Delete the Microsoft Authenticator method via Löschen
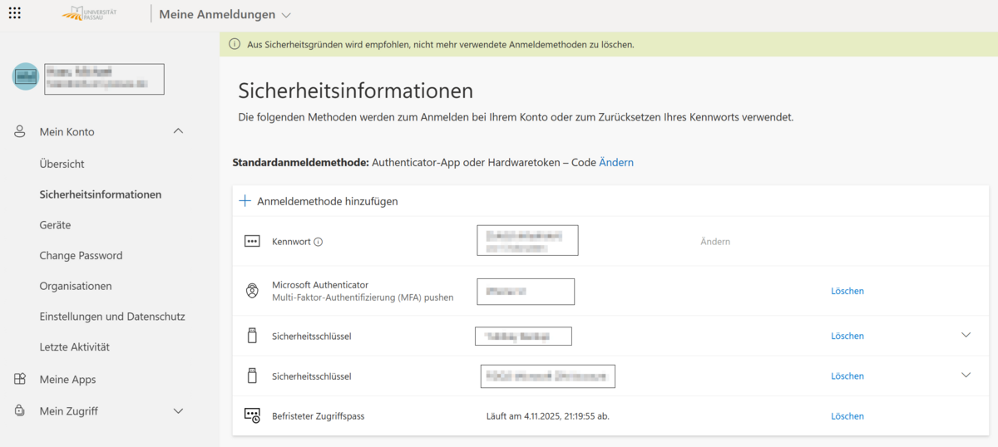Viewport: 998px width, 447px height. click(x=847, y=291)
